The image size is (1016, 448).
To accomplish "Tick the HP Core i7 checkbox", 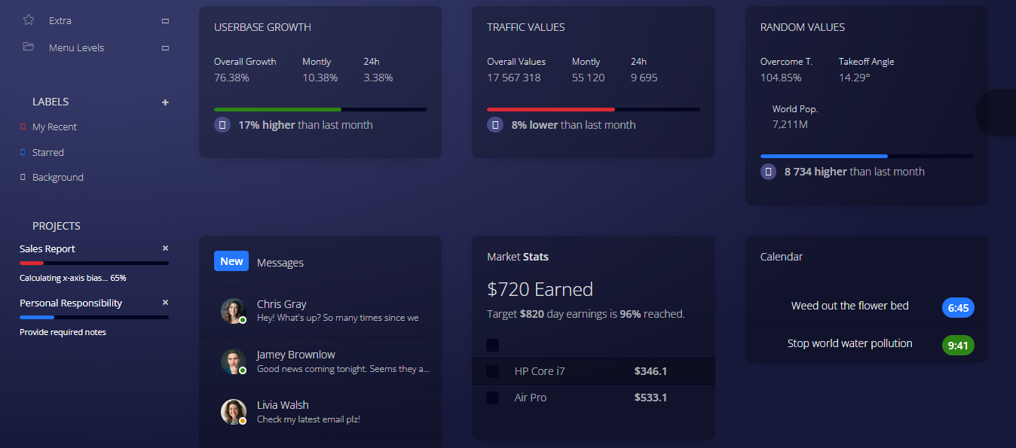I will point(493,371).
